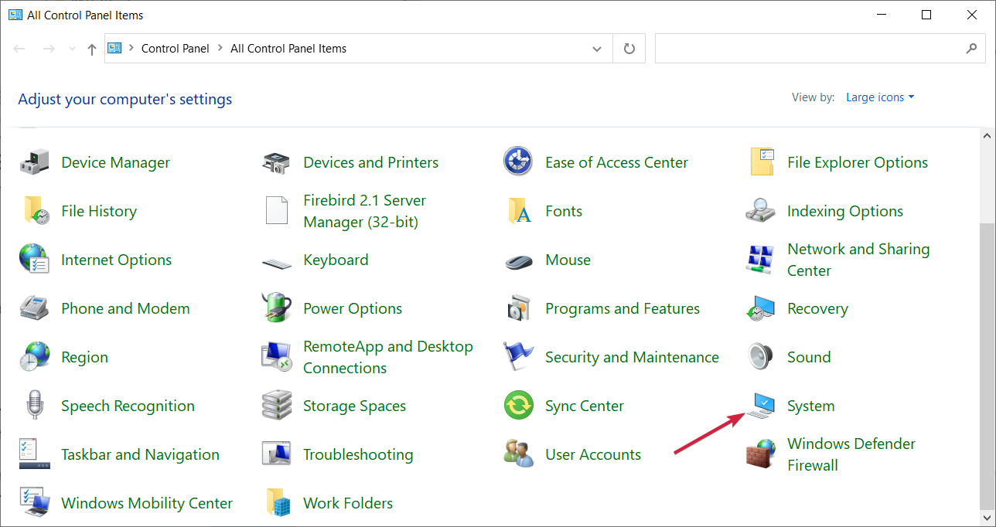
Task: Open the recent locations dropdown arrow
Action: point(72,49)
